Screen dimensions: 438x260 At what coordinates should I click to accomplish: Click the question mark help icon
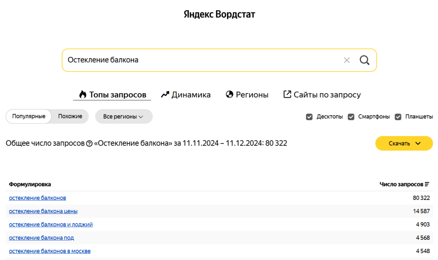[x=89, y=144]
